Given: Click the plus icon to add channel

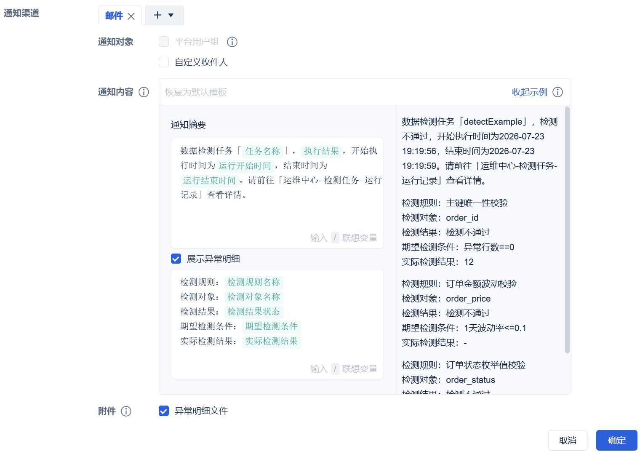Looking at the screenshot, I should click(x=157, y=15).
